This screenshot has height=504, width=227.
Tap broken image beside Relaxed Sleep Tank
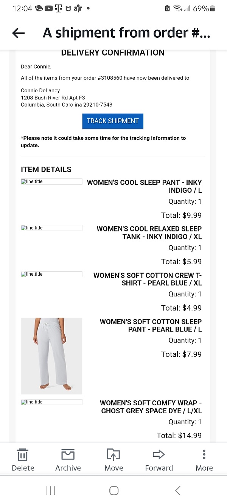[51, 228]
